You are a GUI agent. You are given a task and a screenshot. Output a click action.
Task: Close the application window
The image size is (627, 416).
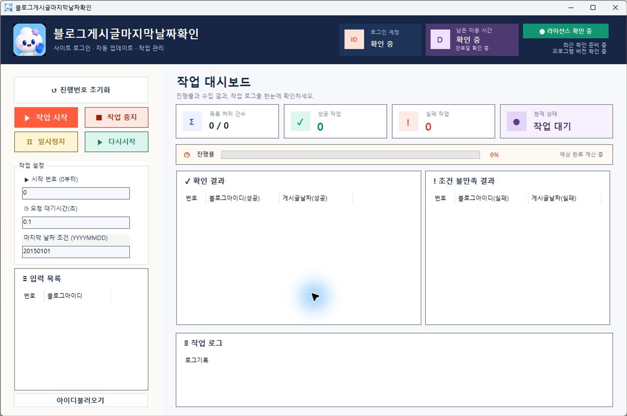615,7
